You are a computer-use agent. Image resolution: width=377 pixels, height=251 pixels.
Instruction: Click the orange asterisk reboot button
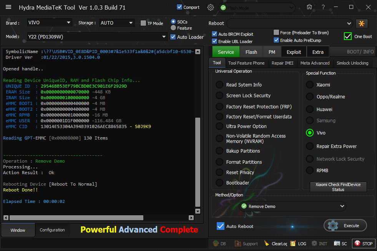[361, 23]
